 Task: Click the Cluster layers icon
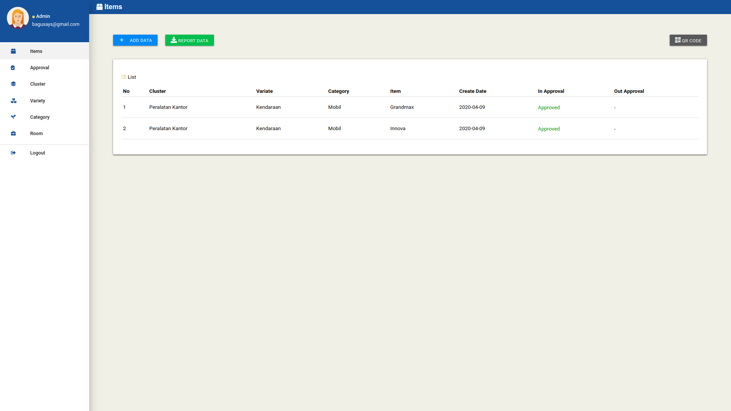(x=13, y=84)
